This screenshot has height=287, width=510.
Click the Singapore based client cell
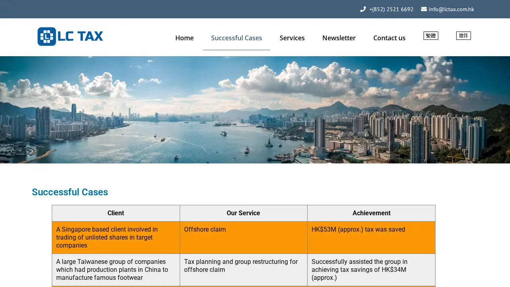116,238
